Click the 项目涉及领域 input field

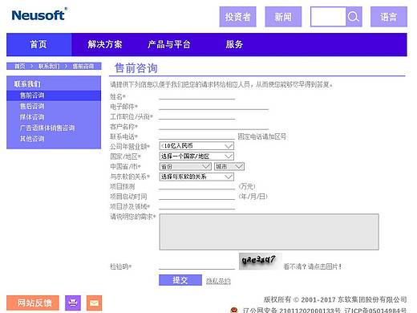[x=196, y=206]
